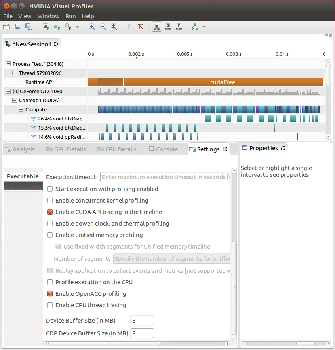Select the dark Analysis settings section
335x350 pixels.
(23, 186)
